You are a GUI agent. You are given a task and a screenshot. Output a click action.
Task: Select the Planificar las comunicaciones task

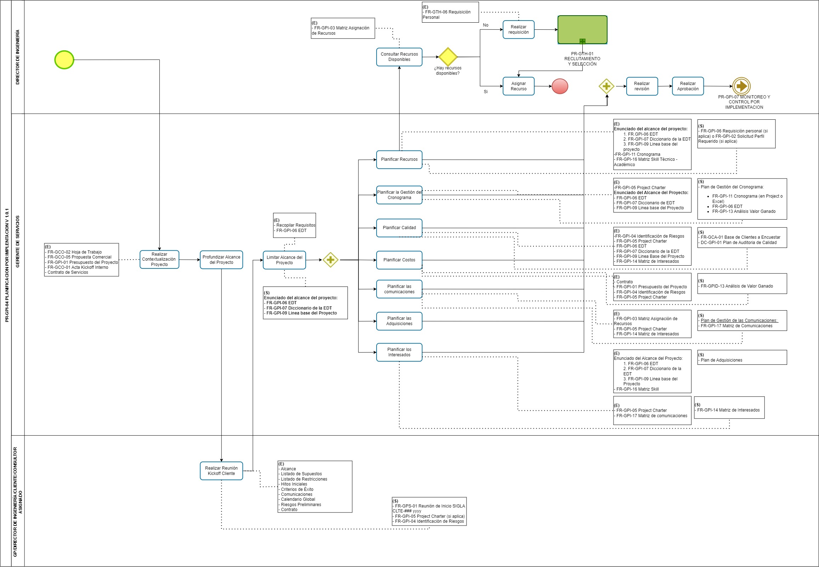[399, 290]
